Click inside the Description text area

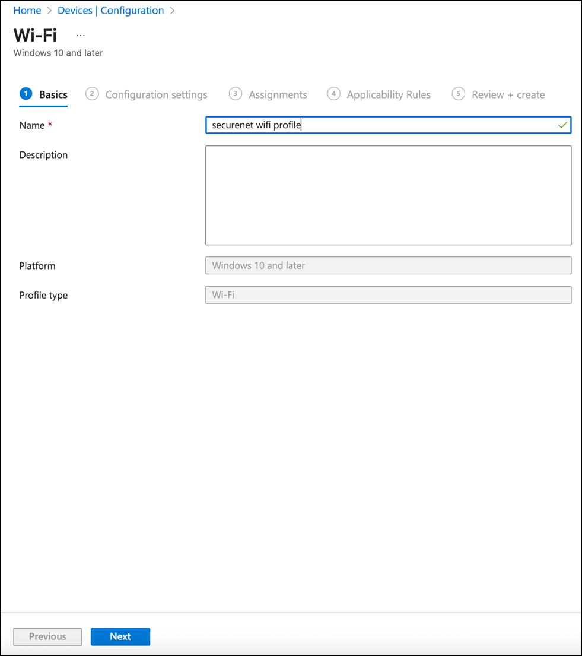tap(388, 195)
